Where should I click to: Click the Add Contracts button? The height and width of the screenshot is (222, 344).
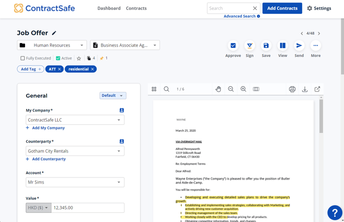pyautogui.click(x=282, y=8)
